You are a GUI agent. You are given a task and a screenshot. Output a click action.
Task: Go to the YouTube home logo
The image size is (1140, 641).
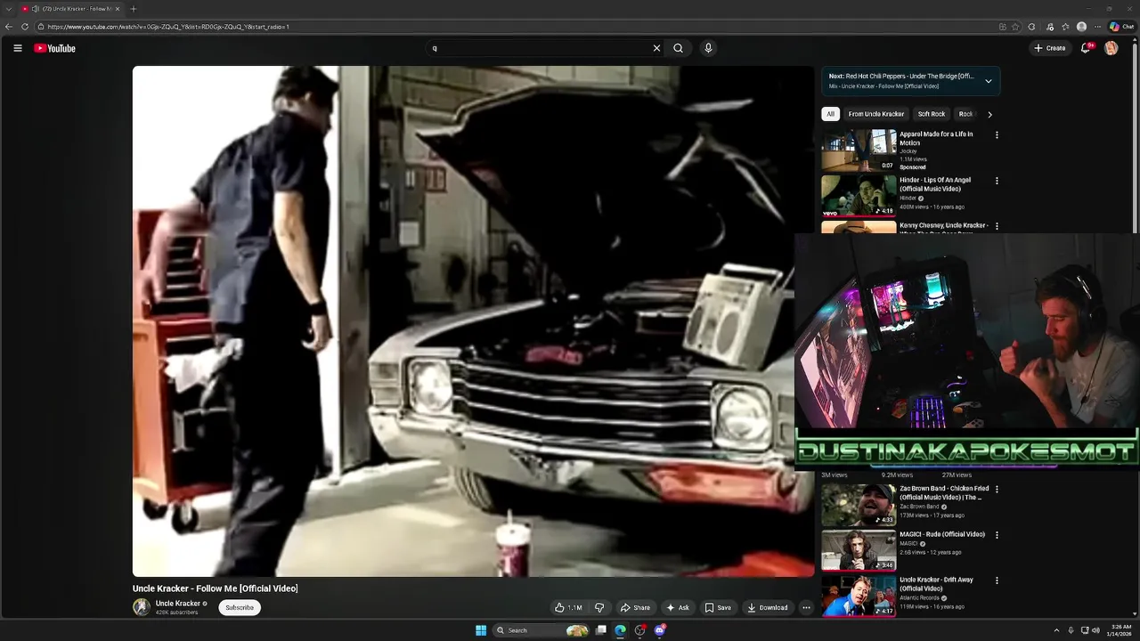point(54,48)
